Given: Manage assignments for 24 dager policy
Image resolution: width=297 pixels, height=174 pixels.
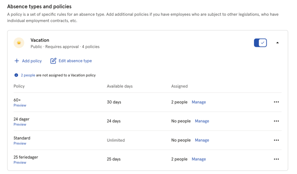Looking at the screenshot, I should pos(202,121).
